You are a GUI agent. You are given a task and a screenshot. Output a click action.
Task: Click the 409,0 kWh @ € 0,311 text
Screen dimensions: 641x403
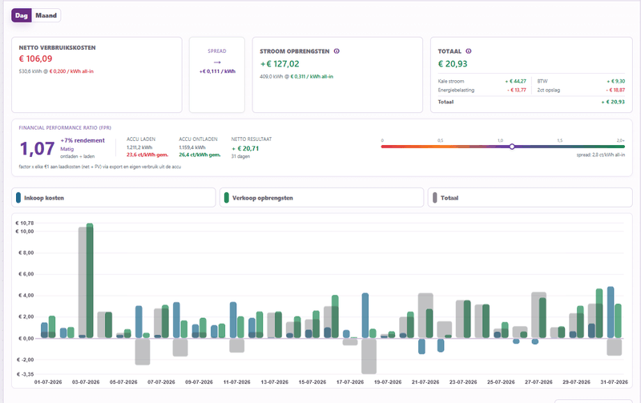[x=296, y=76]
